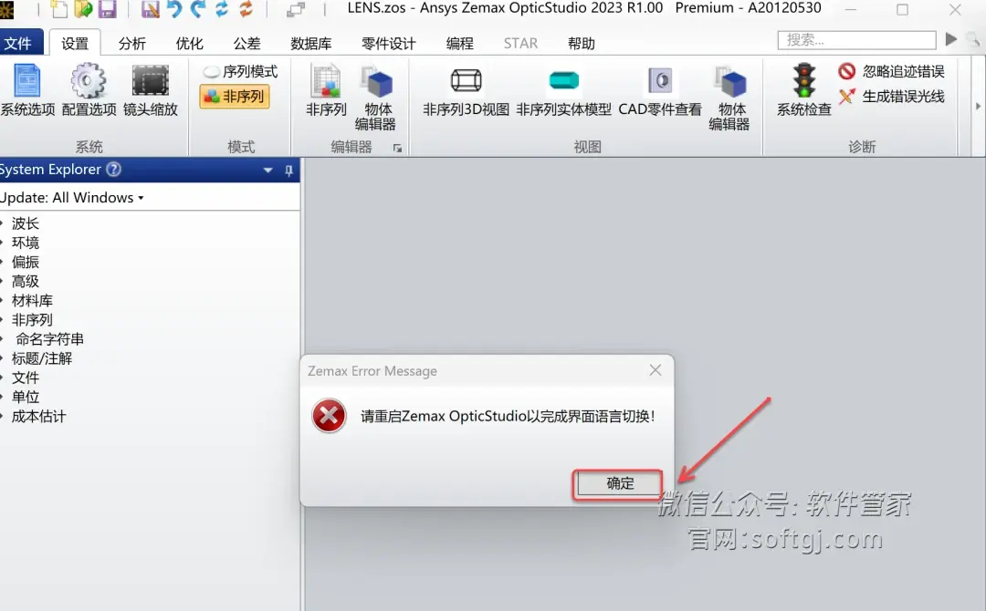The image size is (986, 611).
Task: Click the Save As floppy-with-pencil icon
Action: coord(151,9)
